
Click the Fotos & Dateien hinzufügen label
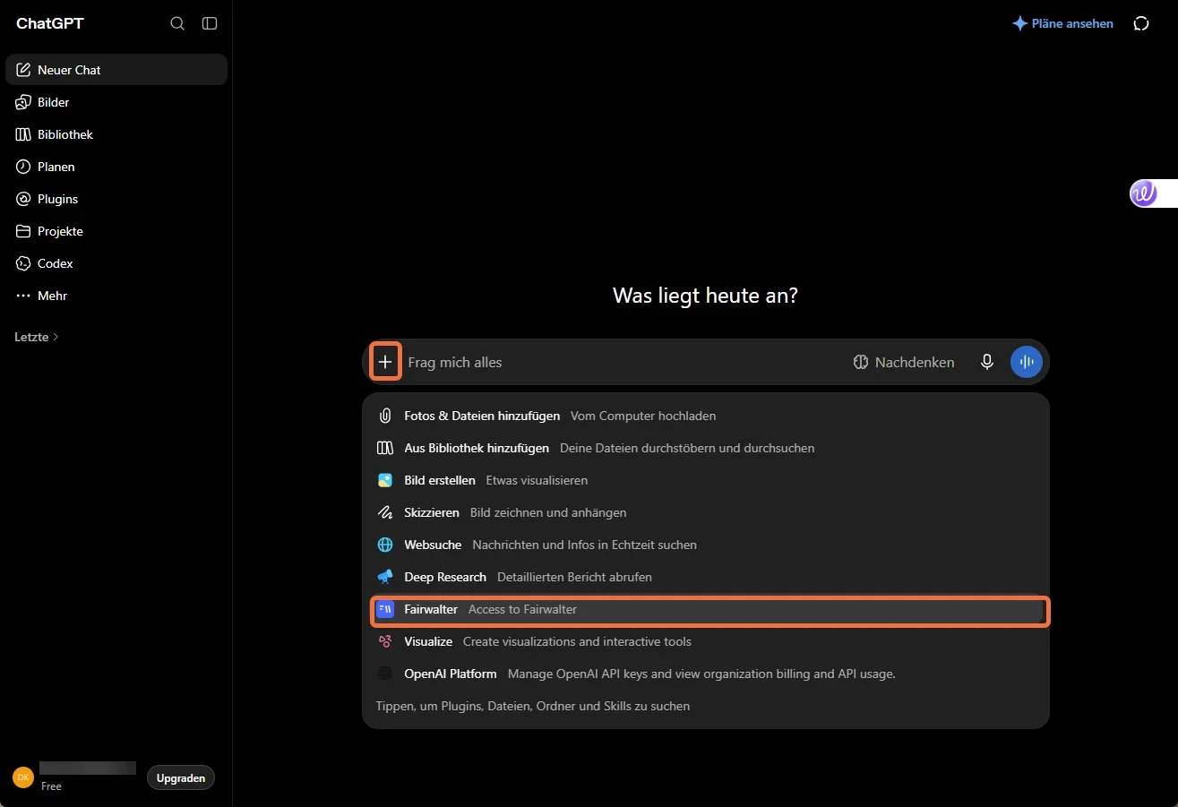point(482,416)
